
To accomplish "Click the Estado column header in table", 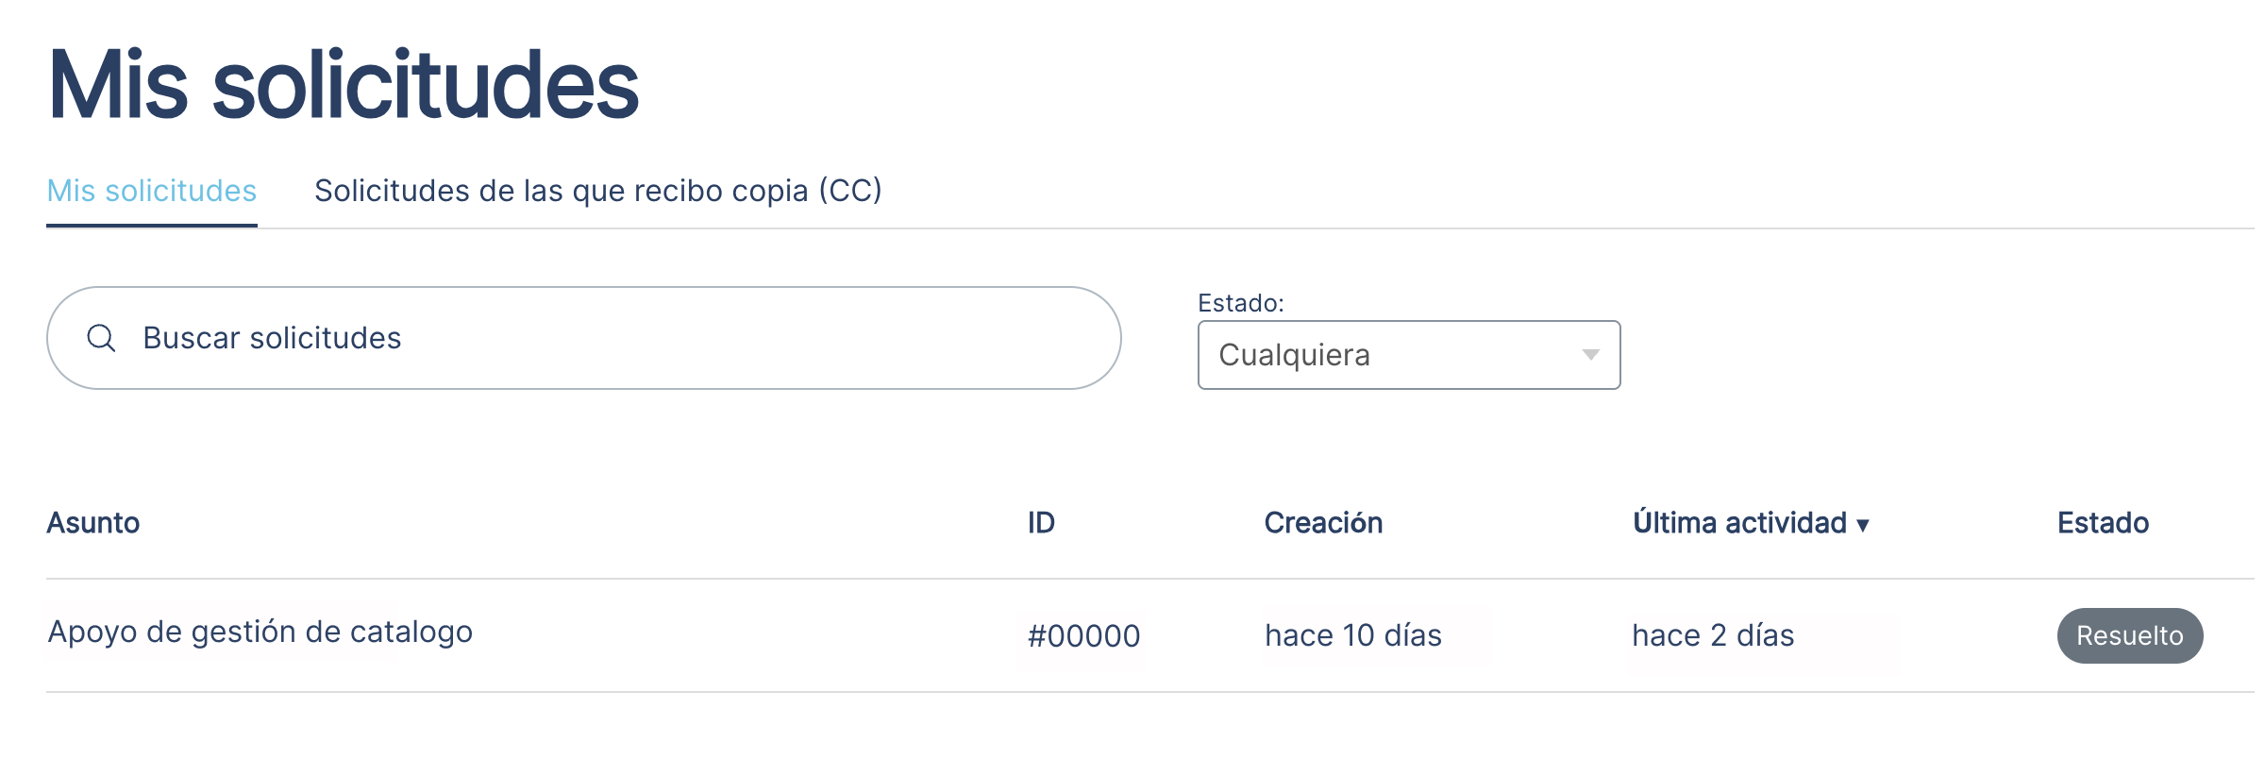I will (x=2103, y=522).
